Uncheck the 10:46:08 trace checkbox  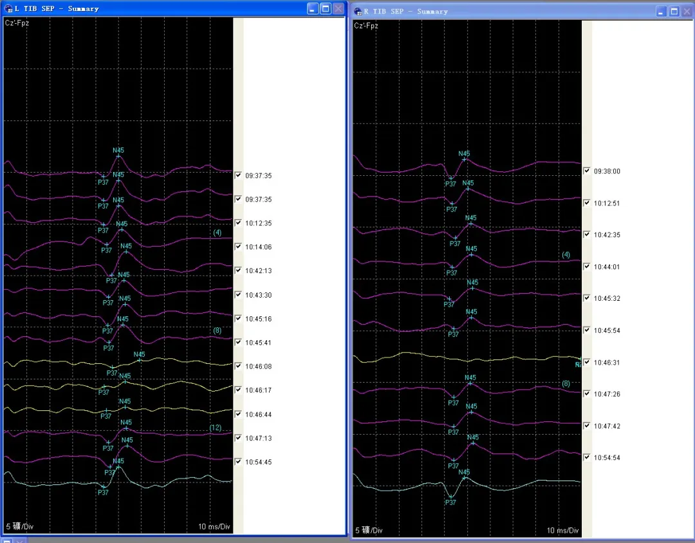[238, 366]
